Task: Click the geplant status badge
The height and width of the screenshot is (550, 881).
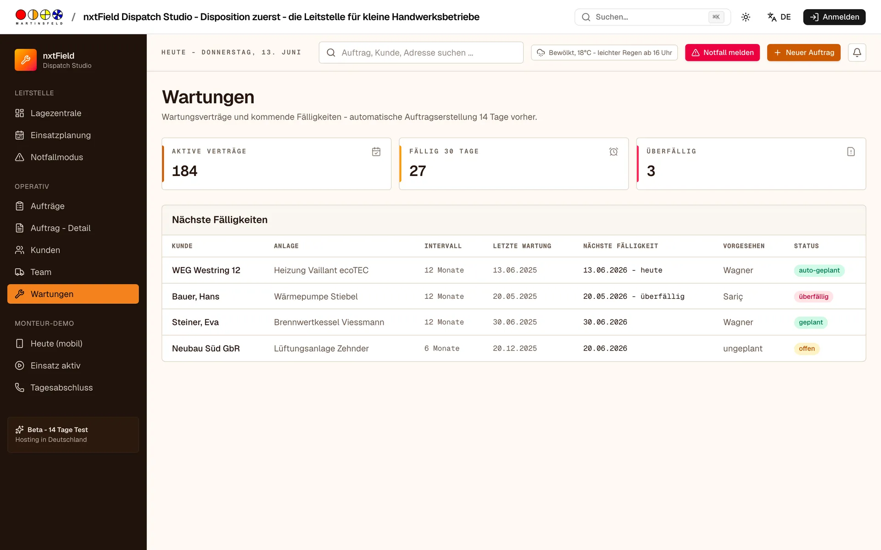Action: (811, 322)
